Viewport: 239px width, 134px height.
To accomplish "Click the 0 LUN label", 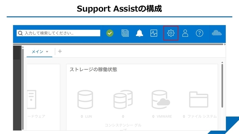I will 86,116.
